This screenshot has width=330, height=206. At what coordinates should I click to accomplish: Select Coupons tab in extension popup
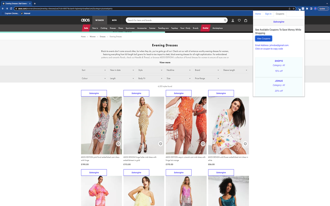280,14
